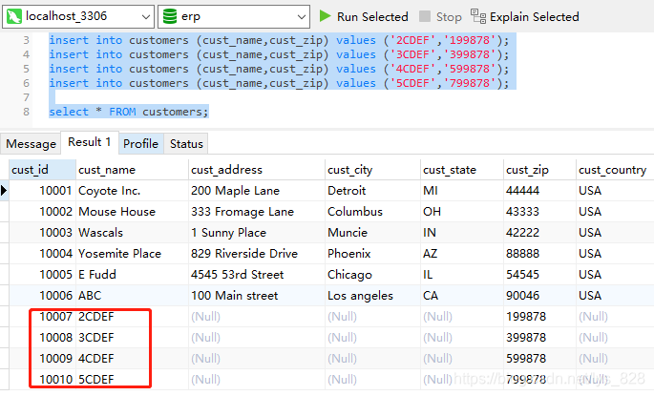
Task: Select the cell 'Mouse House'
Action: 132,211
